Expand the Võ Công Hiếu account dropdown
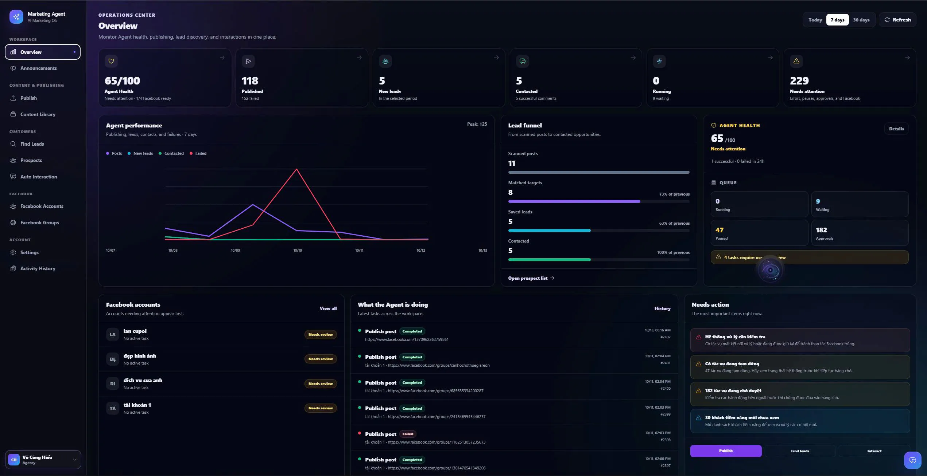927x476 pixels. (43, 460)
